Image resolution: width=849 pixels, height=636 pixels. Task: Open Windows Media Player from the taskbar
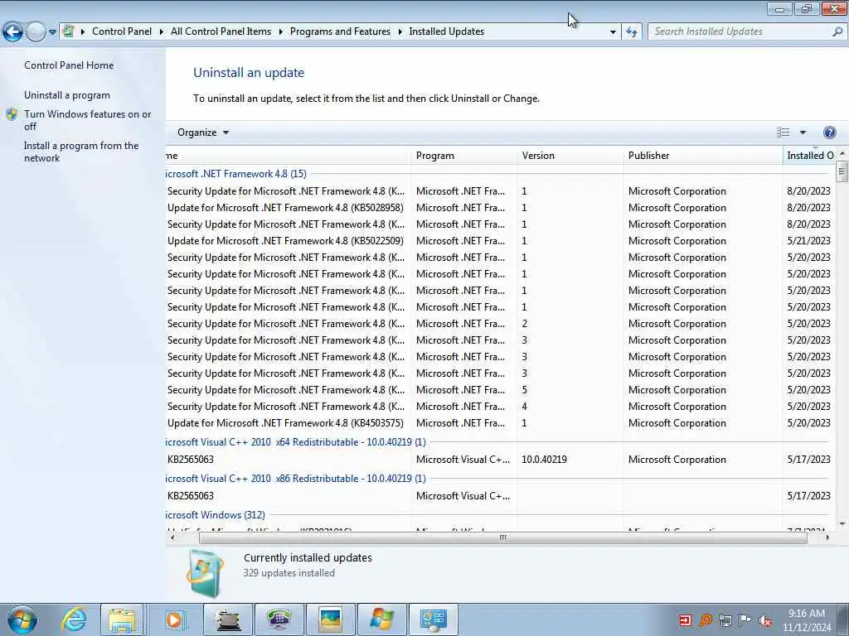pyautogui.click(x=174, y=619)
